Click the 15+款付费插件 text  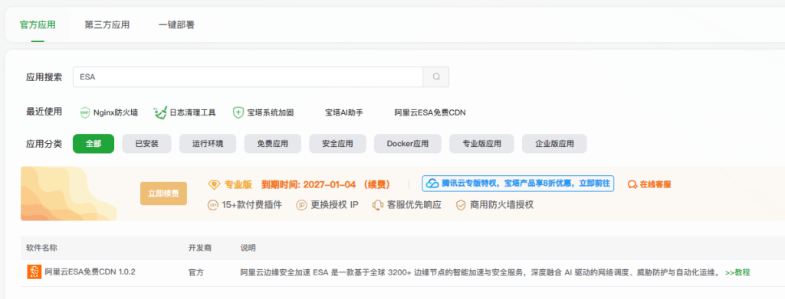click(x=251, y=205)
